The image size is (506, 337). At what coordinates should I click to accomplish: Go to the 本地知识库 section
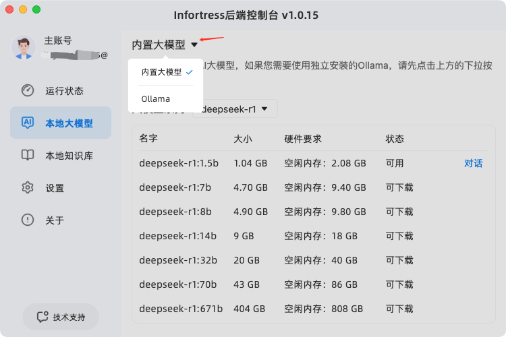pyautogui.click(x=69, y=155)
